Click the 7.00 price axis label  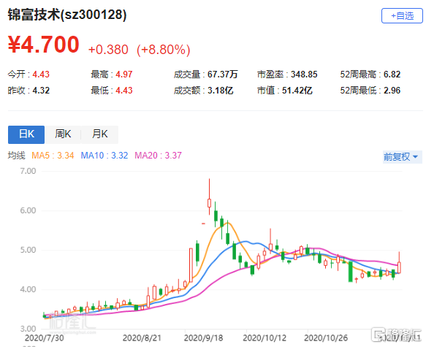coord(28,171)
